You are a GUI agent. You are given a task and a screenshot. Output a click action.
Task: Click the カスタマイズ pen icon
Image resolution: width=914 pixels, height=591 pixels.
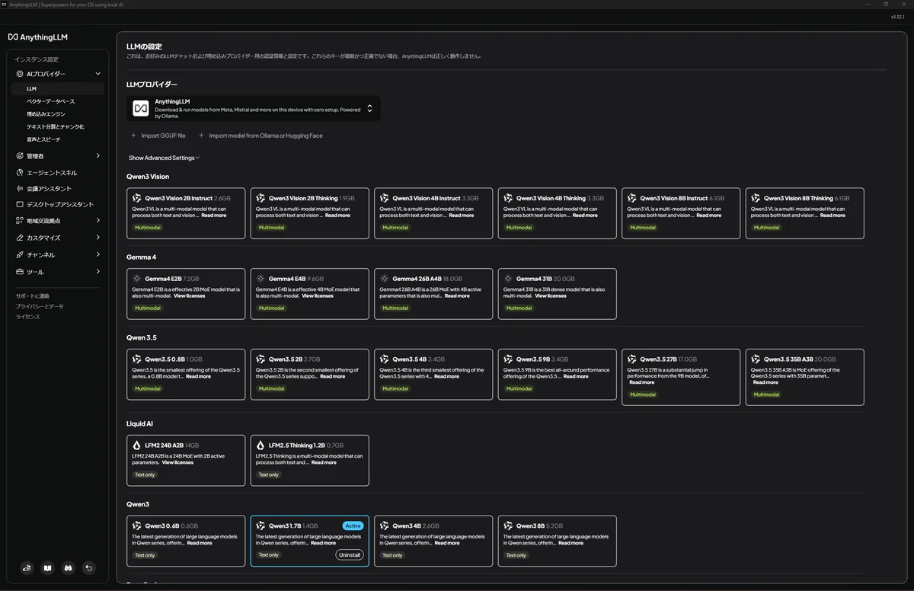(20, 238)
